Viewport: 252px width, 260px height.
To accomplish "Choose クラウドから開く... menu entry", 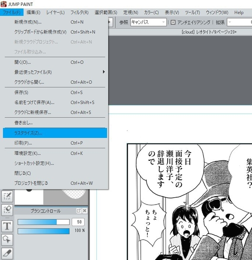I will point(55,82).
